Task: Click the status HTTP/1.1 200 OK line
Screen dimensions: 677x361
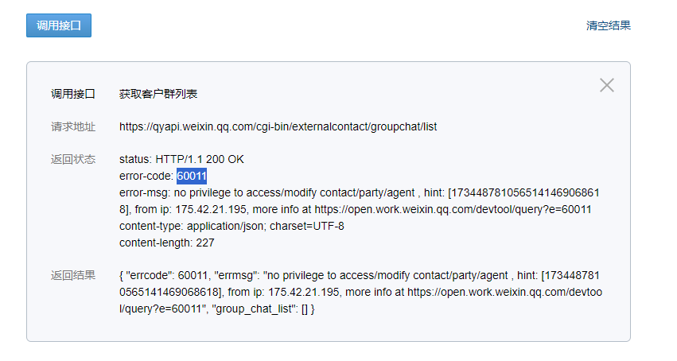Action: 181,159
